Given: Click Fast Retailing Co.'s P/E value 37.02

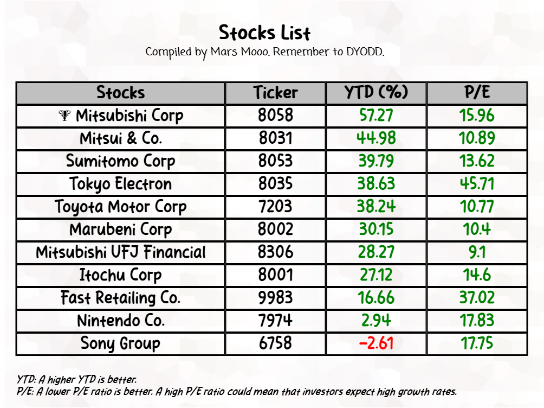Looking at the screenshot, I should pos(477,298).
